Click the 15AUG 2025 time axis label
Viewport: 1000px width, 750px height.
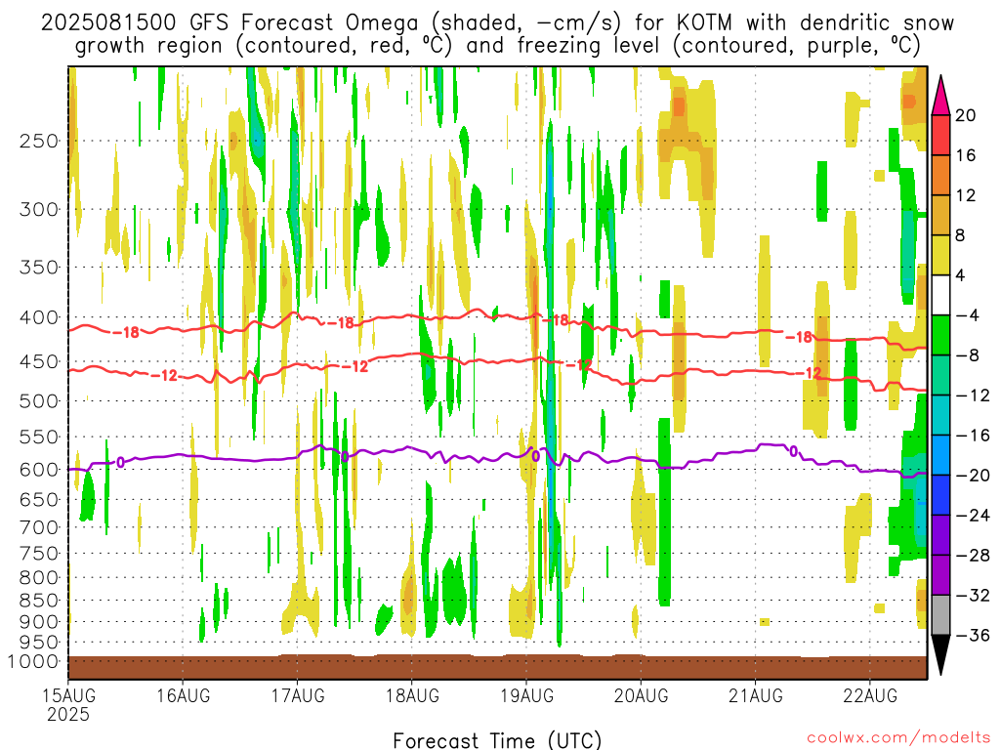(68, 705)
